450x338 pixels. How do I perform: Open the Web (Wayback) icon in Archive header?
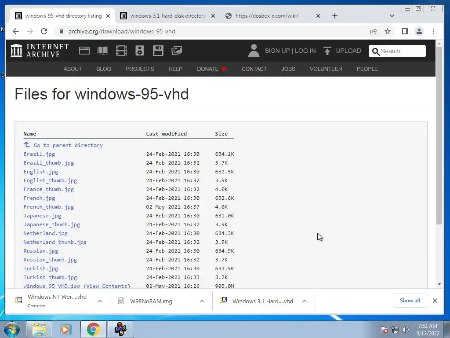click(84, 51)
